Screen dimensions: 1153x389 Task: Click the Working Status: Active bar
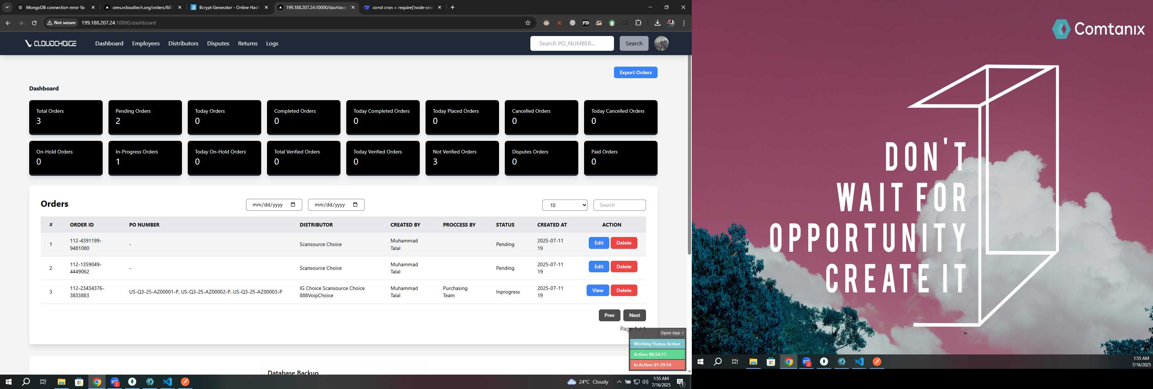657,344
